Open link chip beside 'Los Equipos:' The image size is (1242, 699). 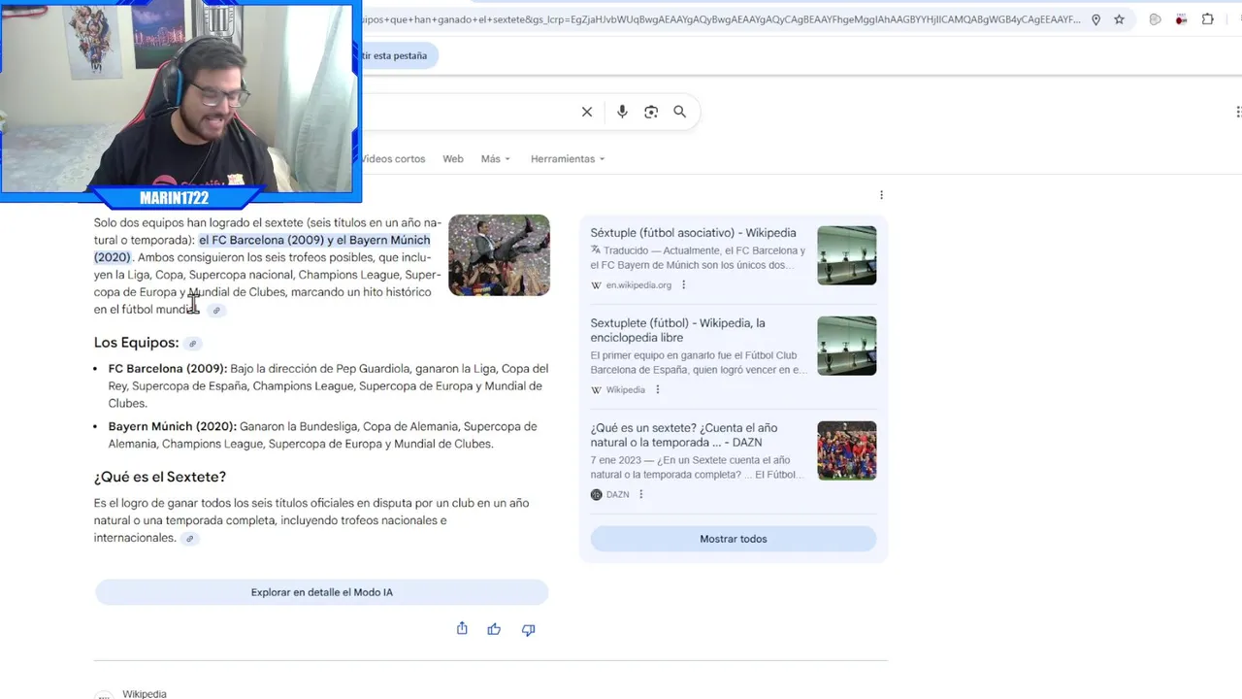[193, 344]
